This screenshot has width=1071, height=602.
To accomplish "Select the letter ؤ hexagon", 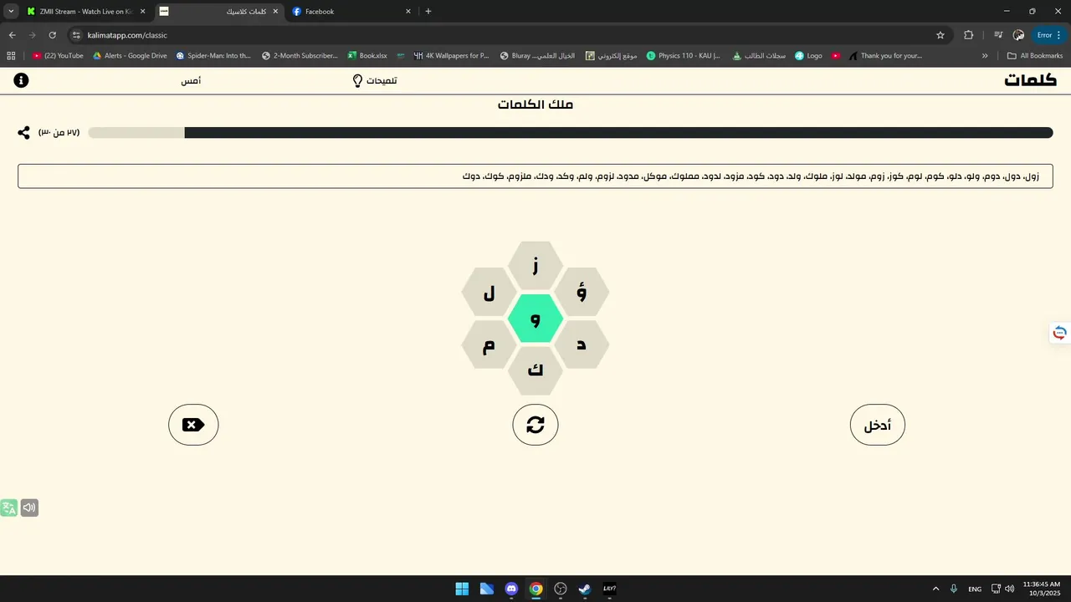I will coord(582,293).
